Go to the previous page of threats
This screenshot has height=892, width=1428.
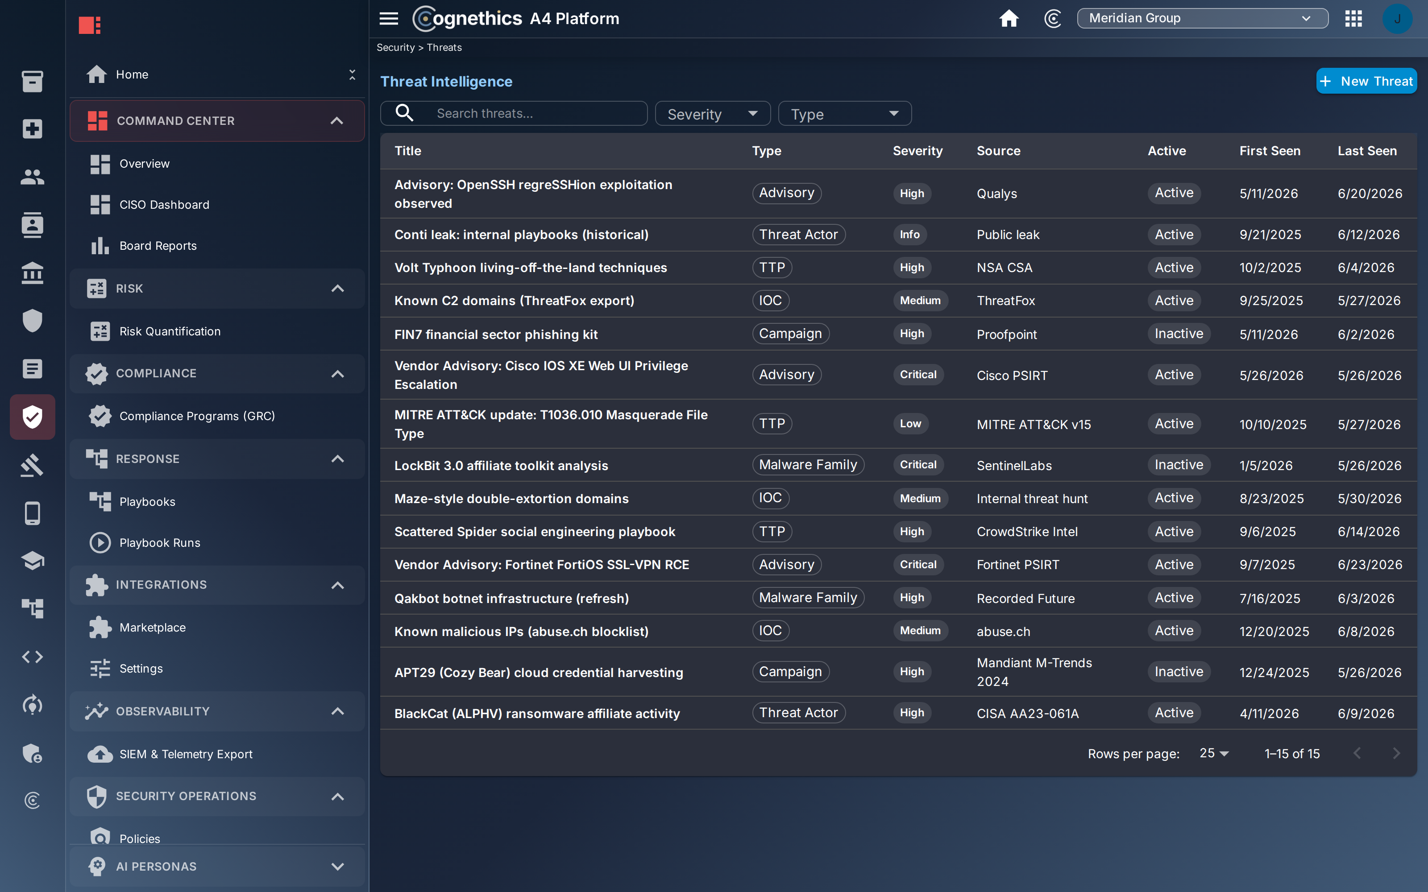click(x=1357, y=753)
